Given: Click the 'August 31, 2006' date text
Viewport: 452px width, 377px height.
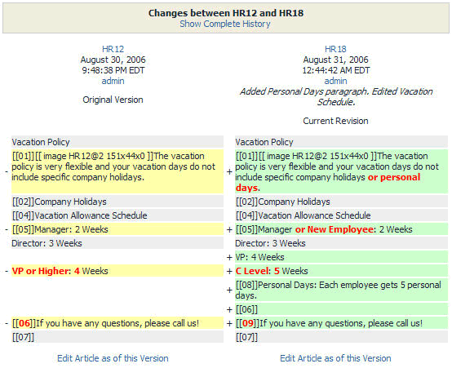Looking at the screenshot, I should (x=335, y=60).
